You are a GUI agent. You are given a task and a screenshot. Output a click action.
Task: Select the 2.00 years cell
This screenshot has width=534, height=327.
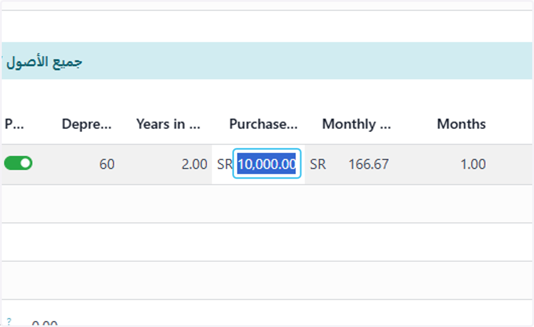(194, 164)
